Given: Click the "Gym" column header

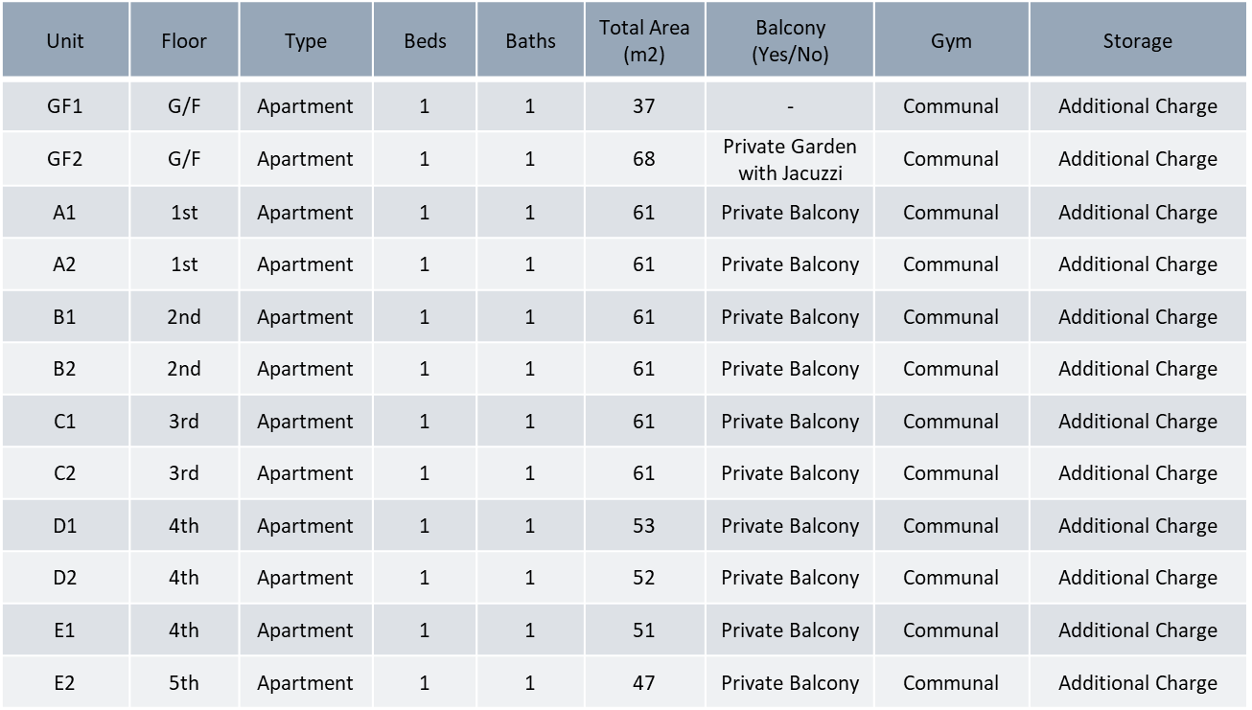Looking at the screenshot, I should tap(951, 41).
